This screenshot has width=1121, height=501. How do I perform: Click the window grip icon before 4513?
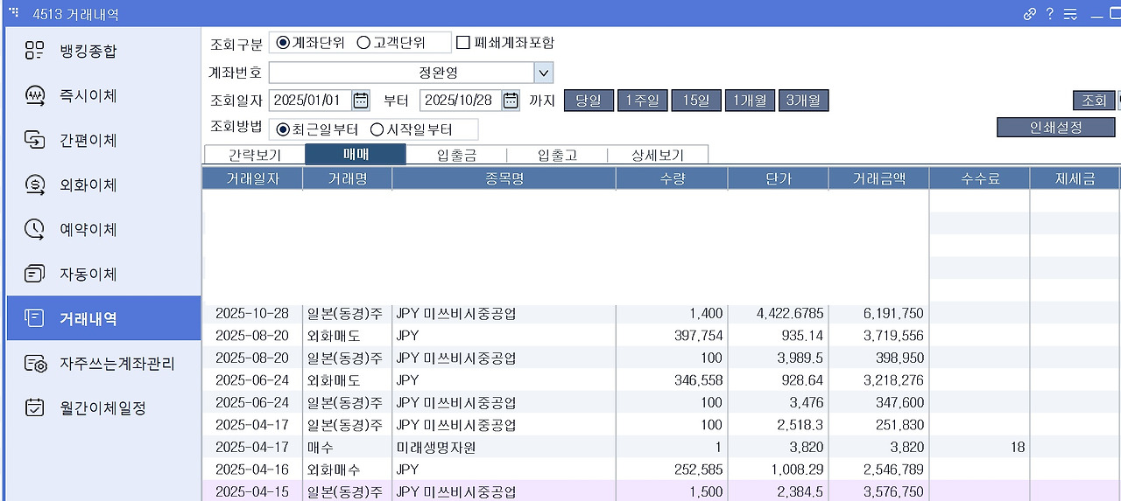(14, 12)
